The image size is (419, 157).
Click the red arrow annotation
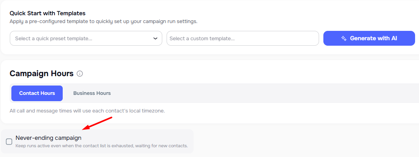tap(97, 123)
